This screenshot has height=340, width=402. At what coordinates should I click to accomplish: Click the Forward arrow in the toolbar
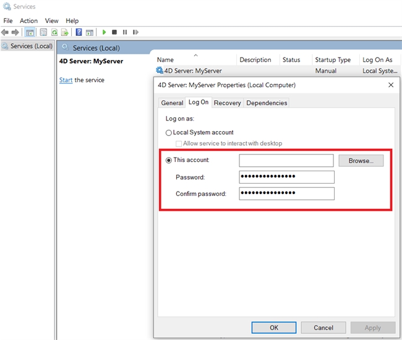[15, 32]
